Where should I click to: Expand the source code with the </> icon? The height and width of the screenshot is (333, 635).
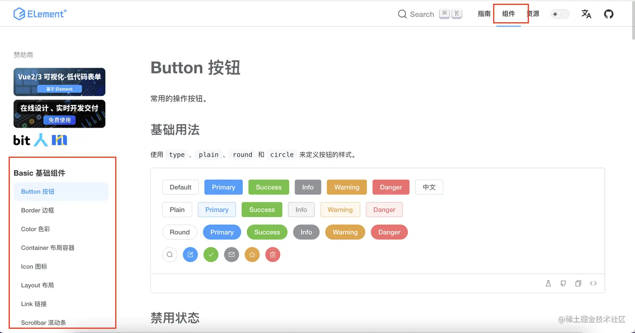pos(593,283)
